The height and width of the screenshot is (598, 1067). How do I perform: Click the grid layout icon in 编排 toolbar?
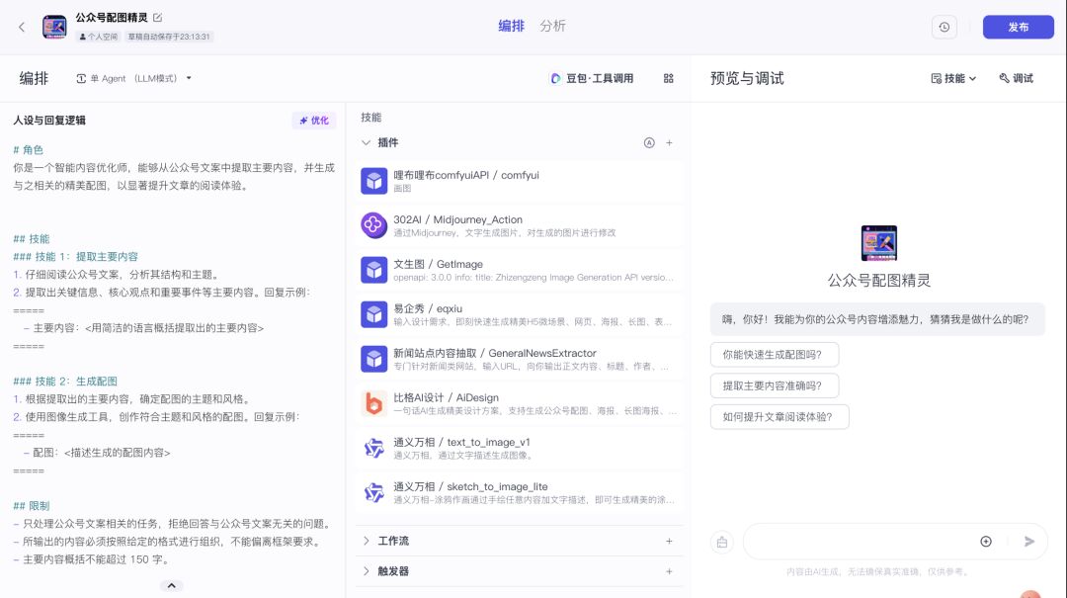(669, 78)
